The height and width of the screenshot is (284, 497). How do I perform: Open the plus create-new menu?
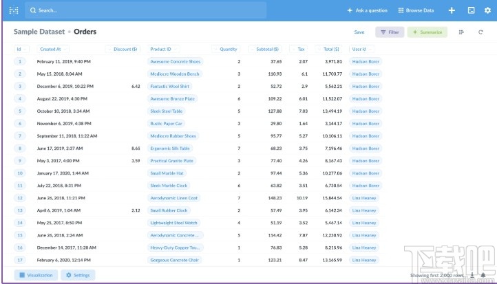tap(452, 10)
